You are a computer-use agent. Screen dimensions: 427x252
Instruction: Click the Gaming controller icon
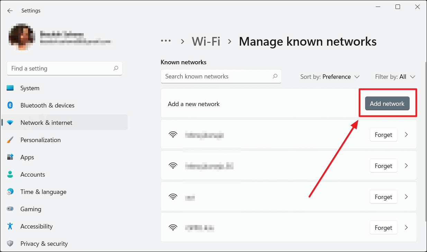tap(10, 209)
